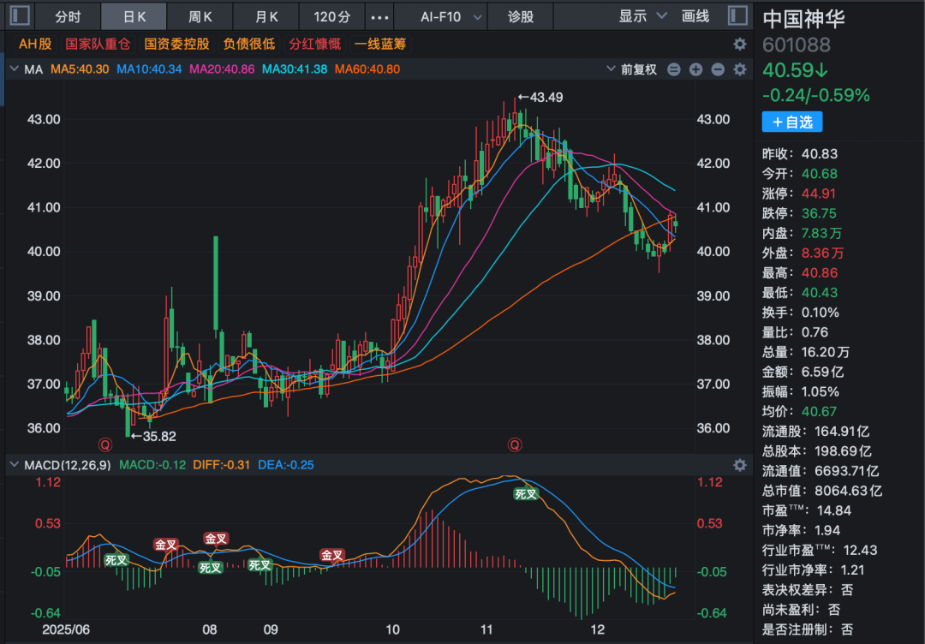
Task: Click the 死叉 marker at MACD November peak
Action: coord(525,494)
